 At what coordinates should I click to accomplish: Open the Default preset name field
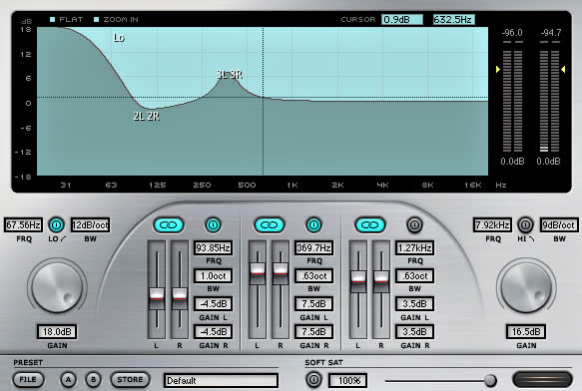click(x=221, y=381)
